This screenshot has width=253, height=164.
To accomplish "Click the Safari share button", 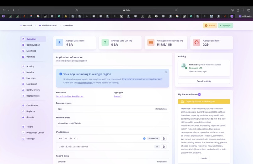I will coord(238,10).
